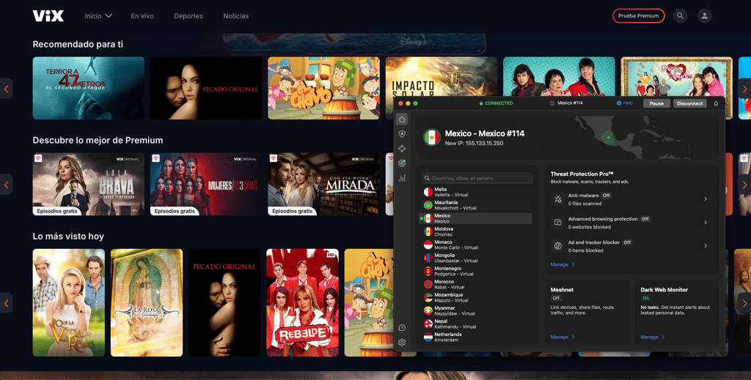Screen dimensions: 751x380
Task: Expand Advanced browsing protection chevron
Action: point(706,223)
